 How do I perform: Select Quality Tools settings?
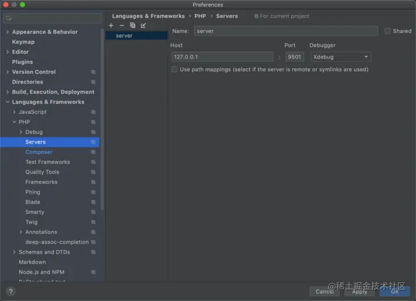pos(43,172)
